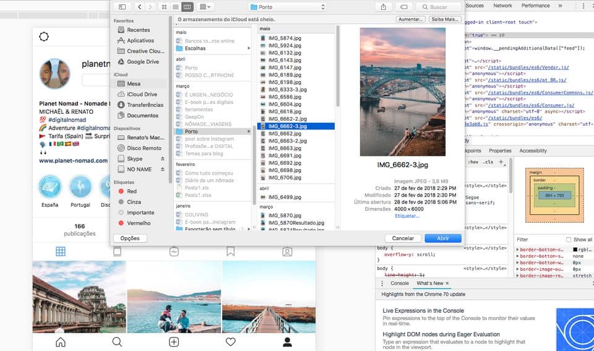Open the www.planet-nomad.com profile link
This screenshot has height=351, width=594.
pyautogui.click(x=74, y=161)
